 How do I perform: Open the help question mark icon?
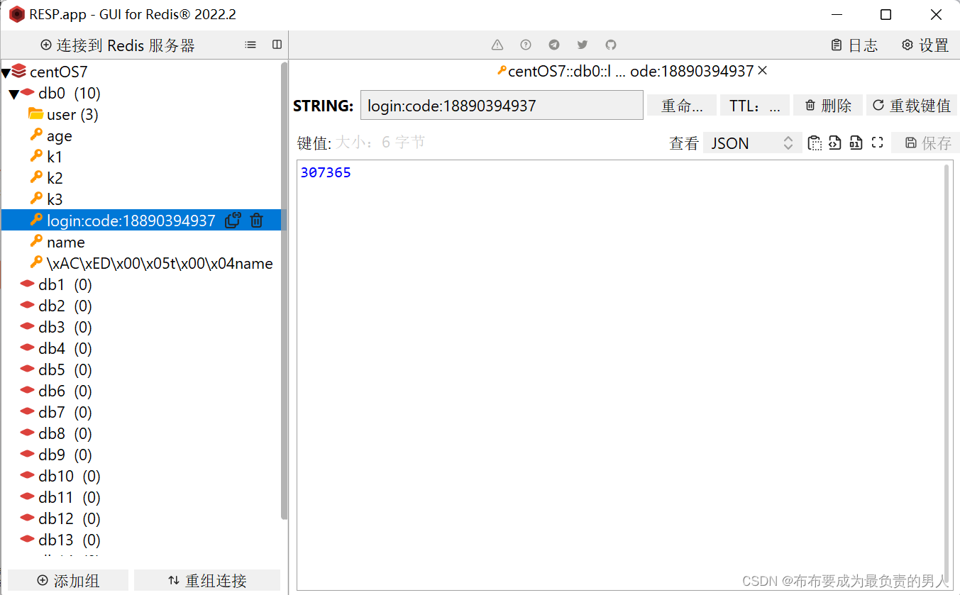(526, 45)
